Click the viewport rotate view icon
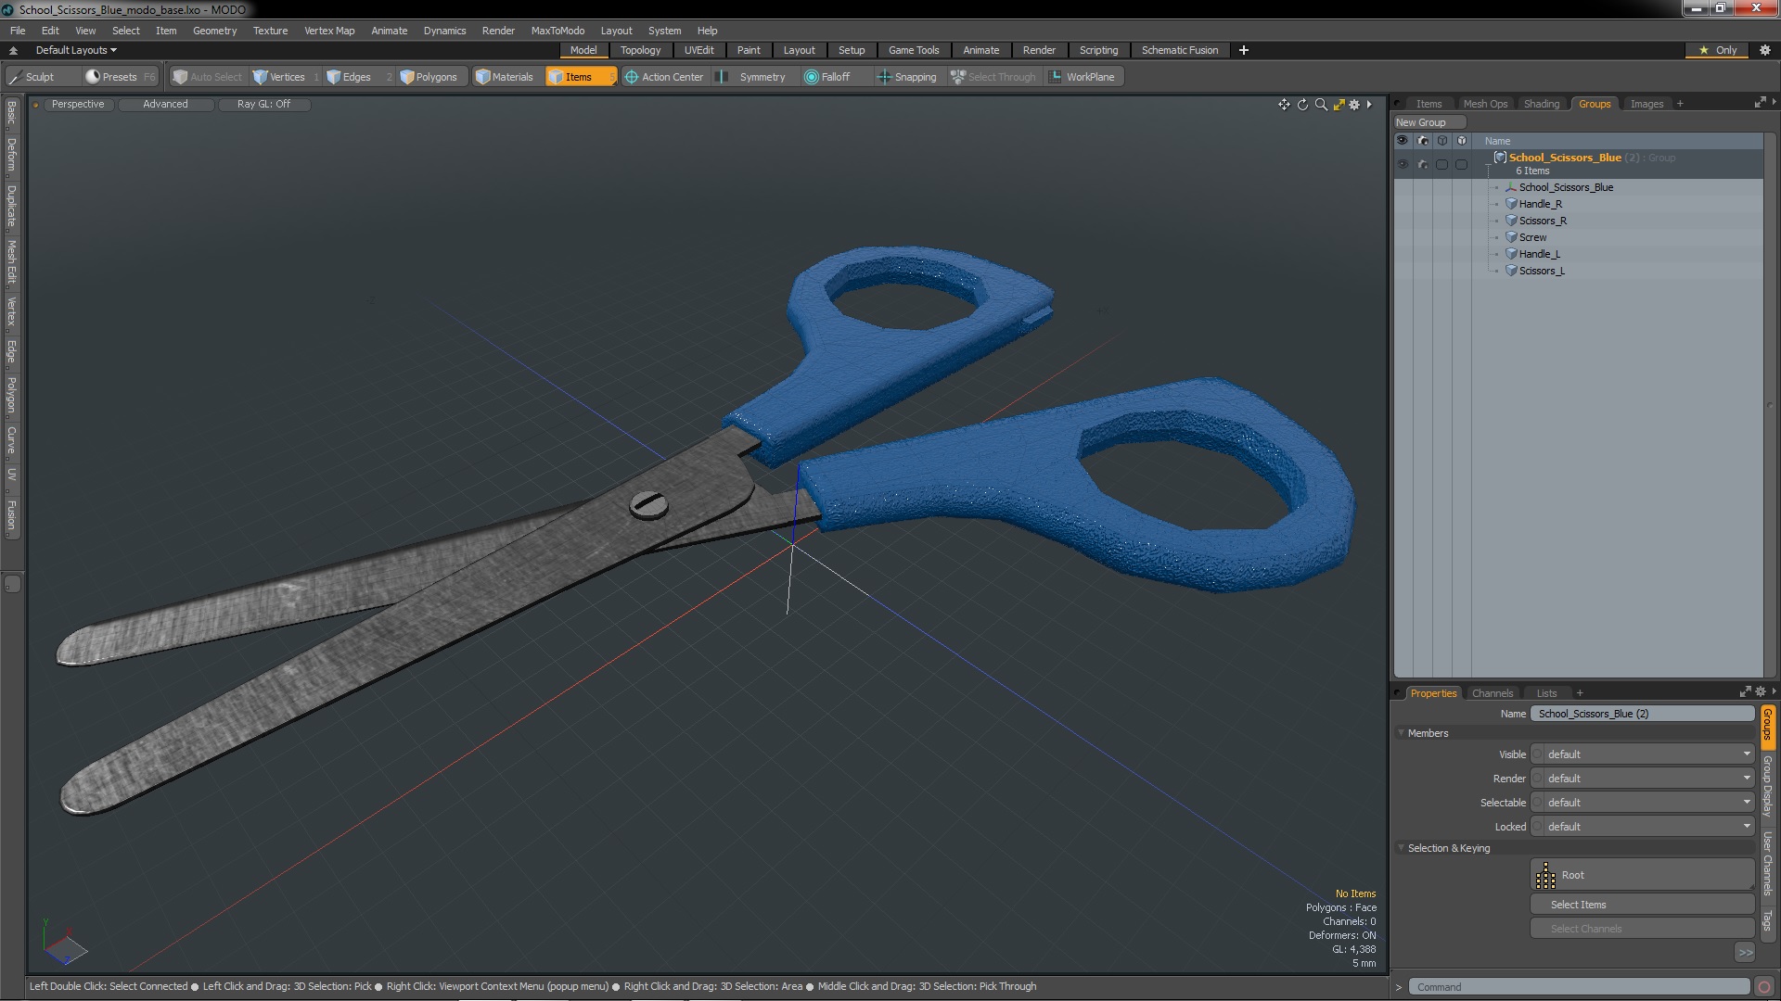Viewport: 1781px width, 1001px height. 1302,105
